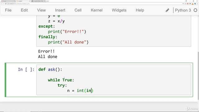Click the zoom magnifier icon in address bar
This screenshot has height=112, width=199.
[183, 4]
